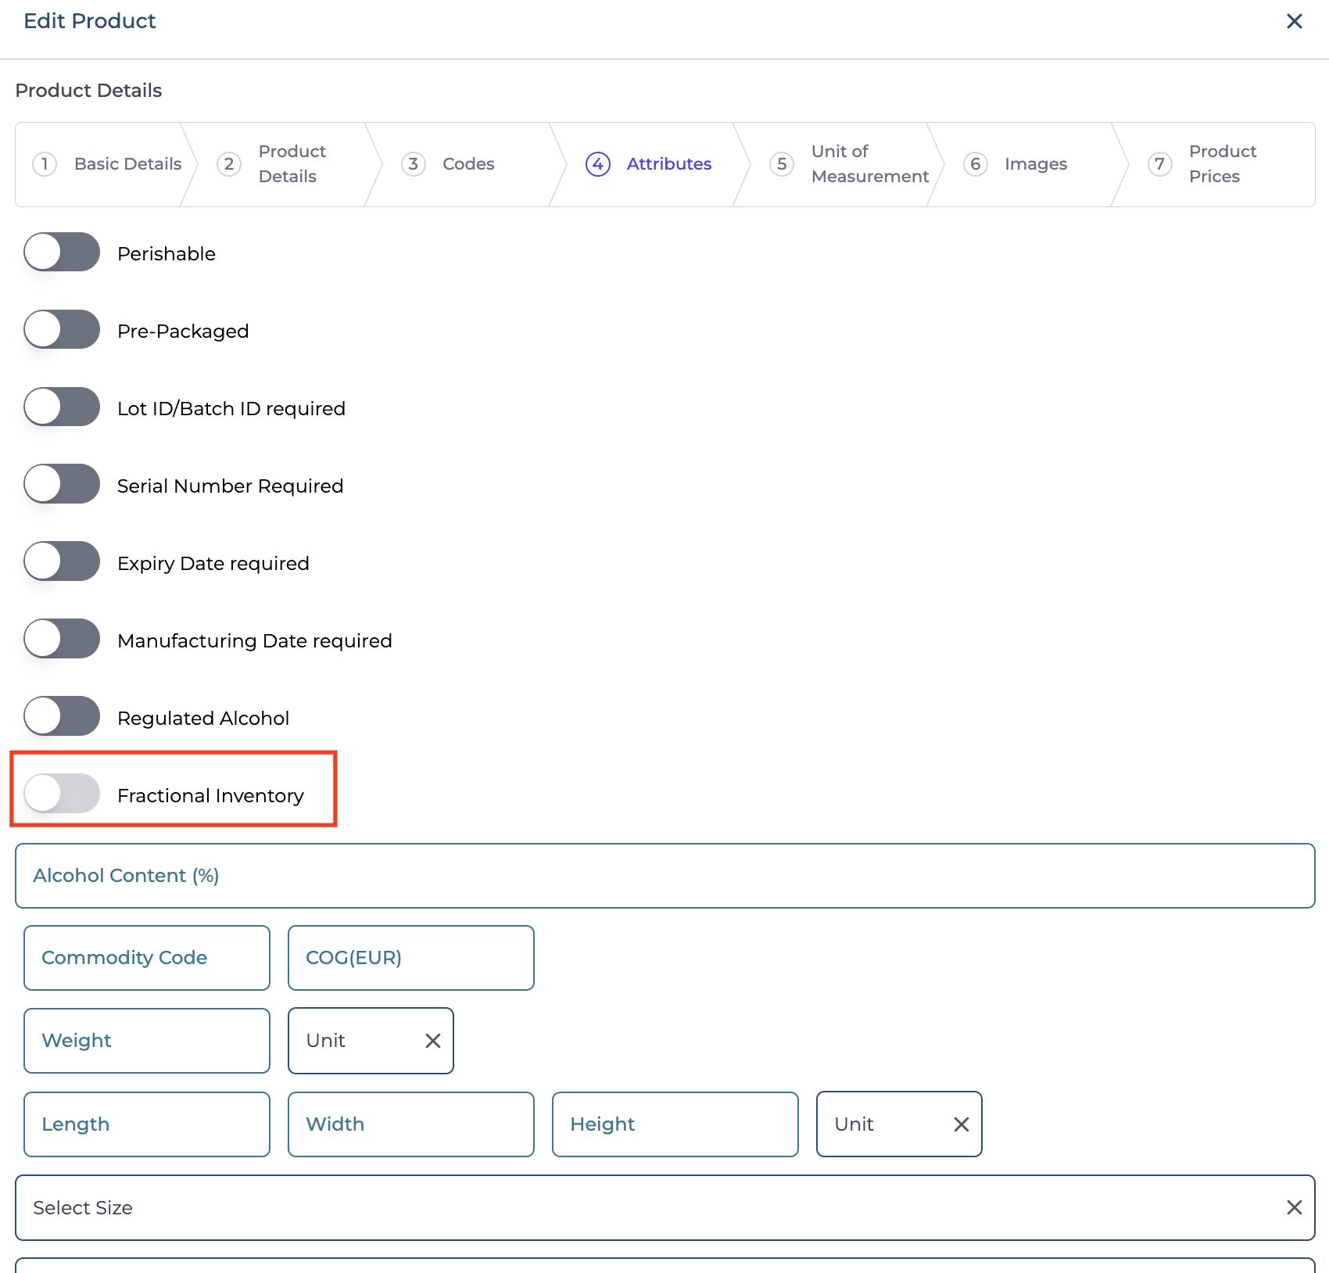
Task: Toggle the Regulated Alcohol switch
Action: click(x=62, y=716)
